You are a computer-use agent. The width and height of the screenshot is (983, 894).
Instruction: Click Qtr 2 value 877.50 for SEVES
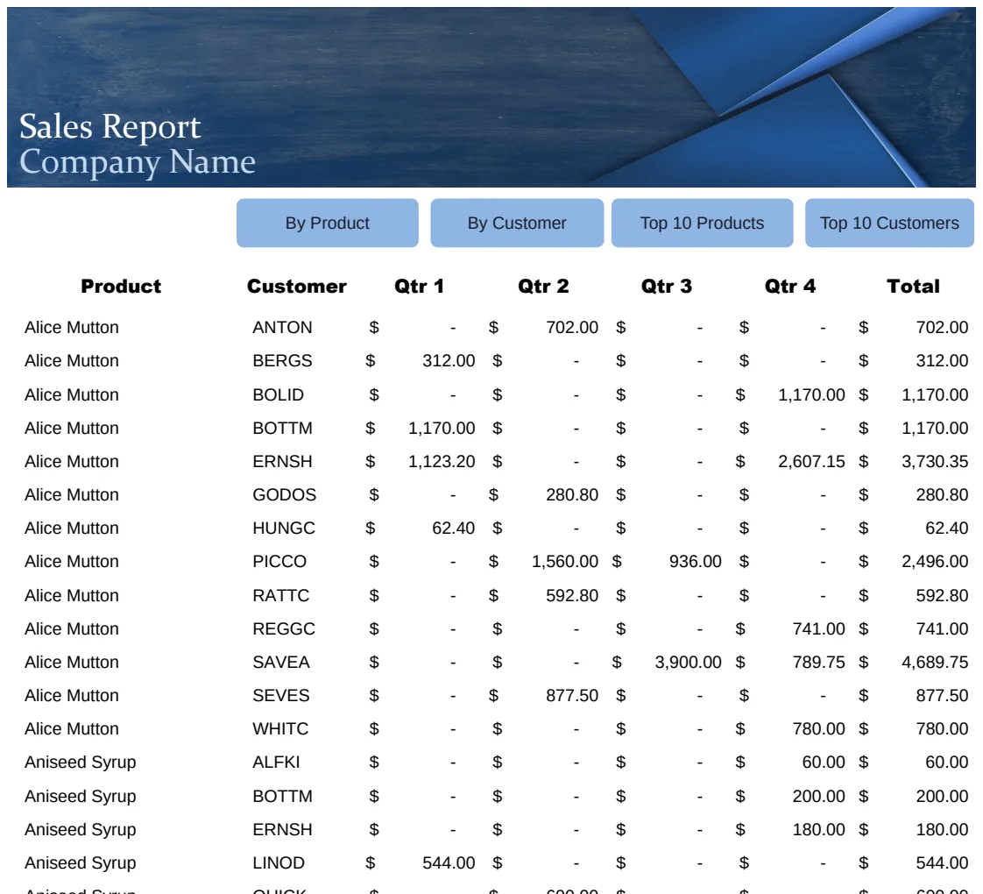click(572, 695)
